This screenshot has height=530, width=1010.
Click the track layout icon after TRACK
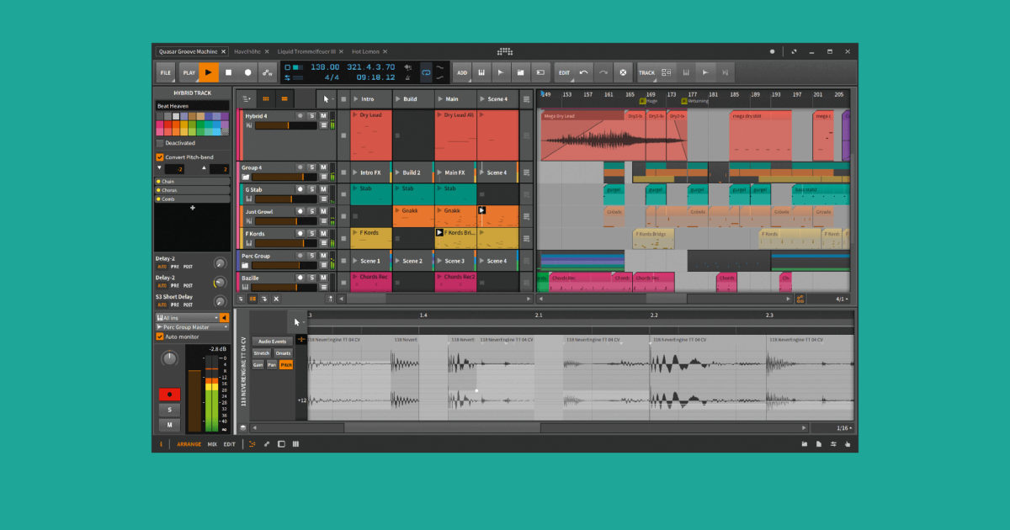[667, 72]
